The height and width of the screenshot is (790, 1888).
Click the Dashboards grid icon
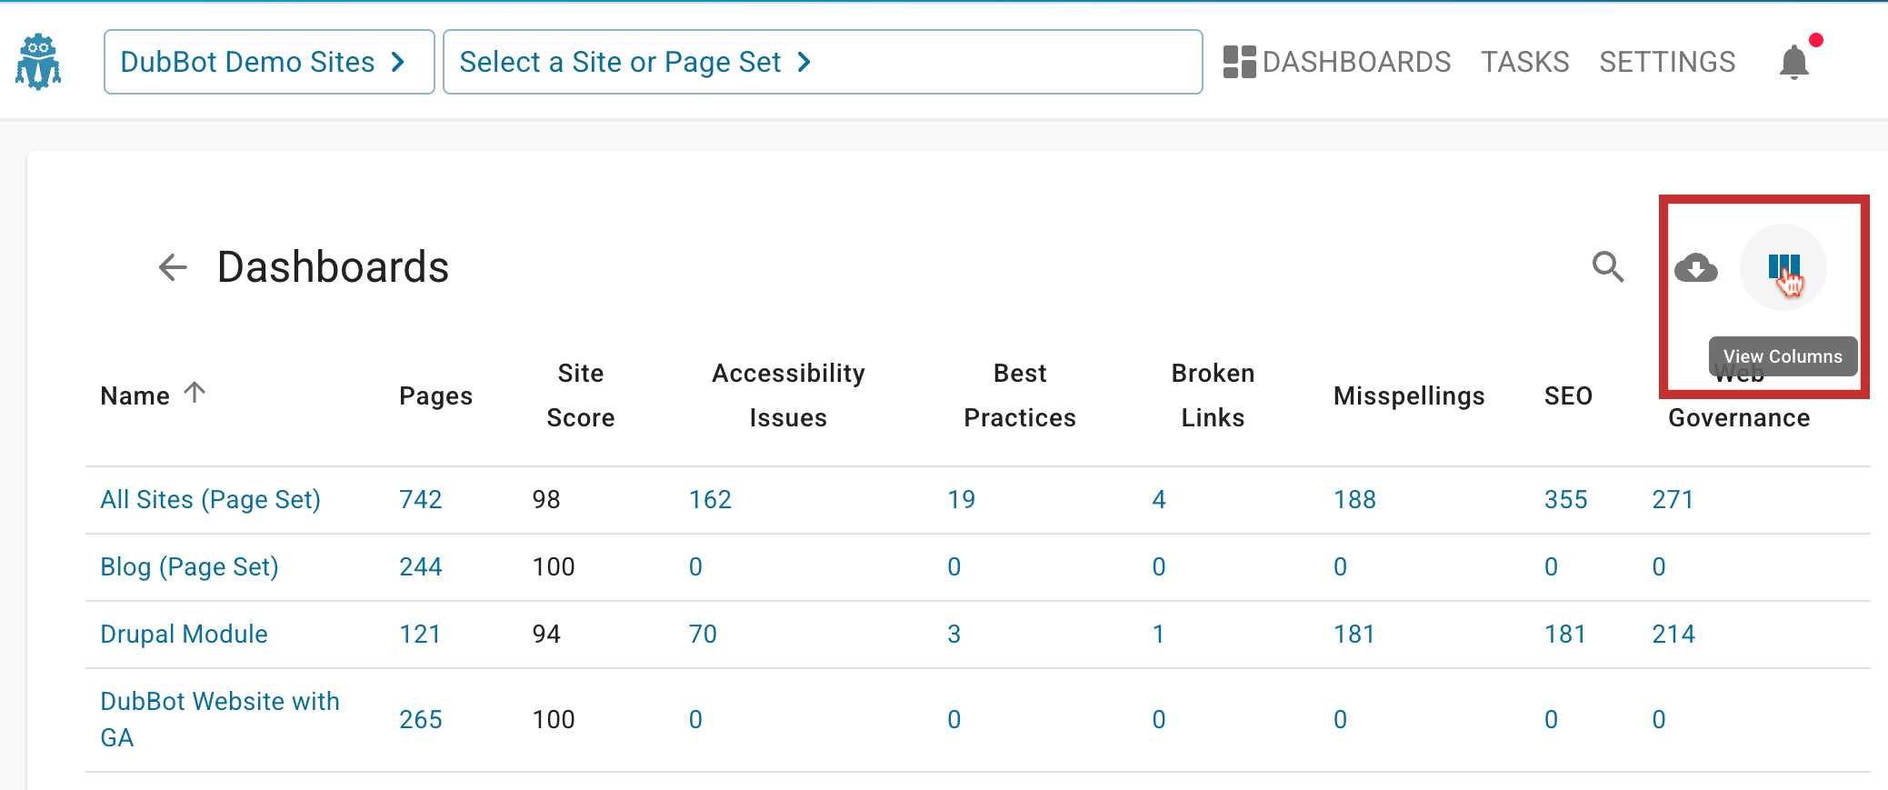coord(1239,62)
